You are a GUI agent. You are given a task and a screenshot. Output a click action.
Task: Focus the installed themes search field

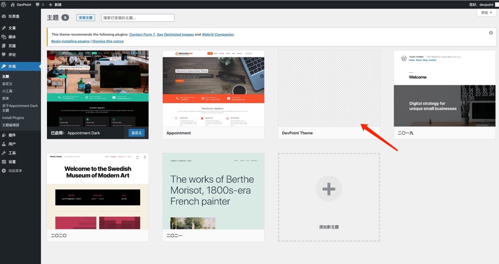(x=138, y=18)
